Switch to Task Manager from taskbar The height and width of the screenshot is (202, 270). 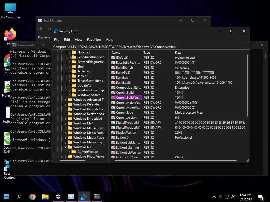pos(71,197)
